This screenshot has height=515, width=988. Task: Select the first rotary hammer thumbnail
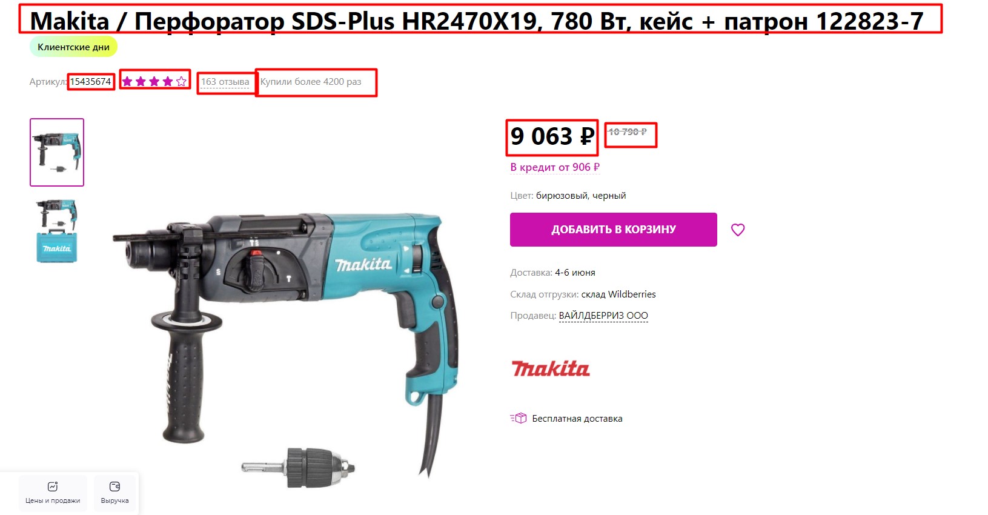57,152
